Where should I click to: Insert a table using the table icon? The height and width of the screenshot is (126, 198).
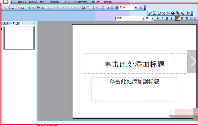click(x=88, y=8)
